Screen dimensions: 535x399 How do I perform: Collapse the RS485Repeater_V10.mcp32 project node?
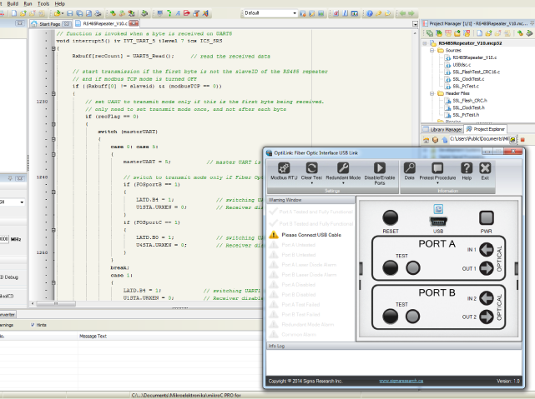click(x=425, y=43)
